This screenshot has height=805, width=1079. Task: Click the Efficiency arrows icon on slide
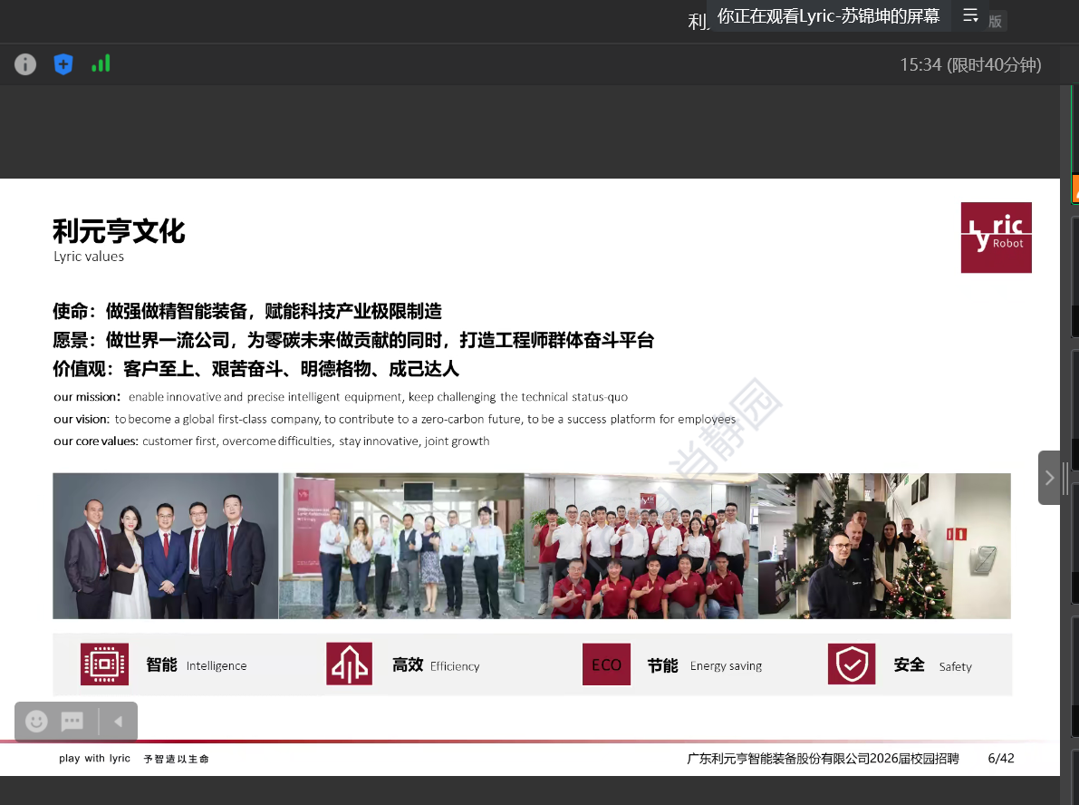(350, 664)
